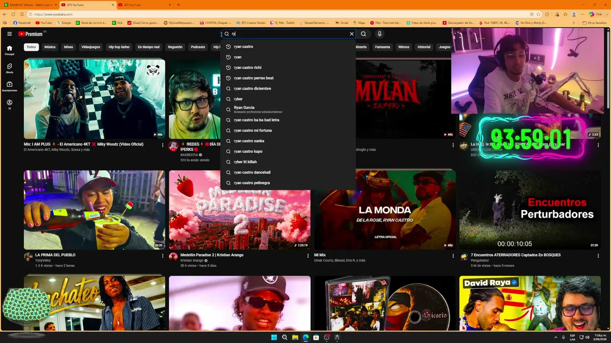The width and height of the screenshot is (611, 343).
Task: Open the LA MONDA Mi Mix thumbnail
Action: (385, 210)
